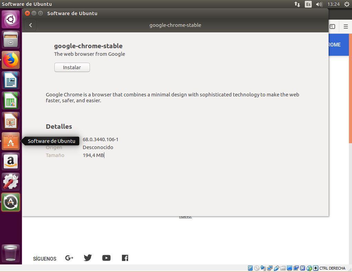Open the Amazon launcher icon

[11, 161]
